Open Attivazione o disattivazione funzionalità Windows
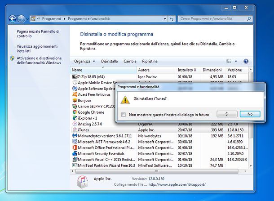This screenshot has height=201, width=274. click(39, 60)
